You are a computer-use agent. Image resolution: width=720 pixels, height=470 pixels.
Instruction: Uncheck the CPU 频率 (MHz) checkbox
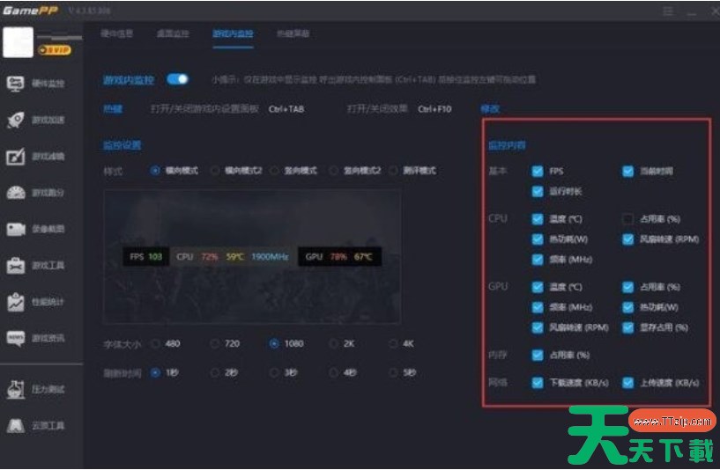click(538, 260)
